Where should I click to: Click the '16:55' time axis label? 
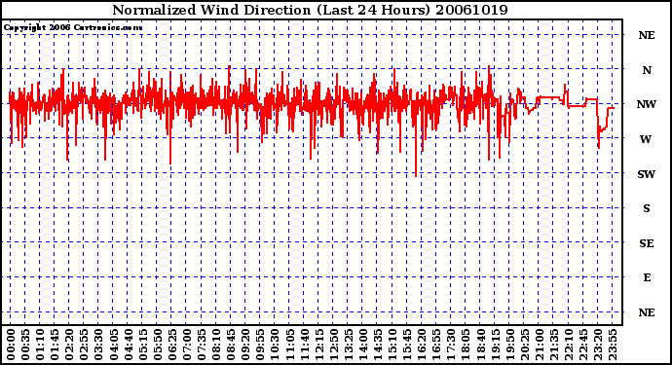436,345
